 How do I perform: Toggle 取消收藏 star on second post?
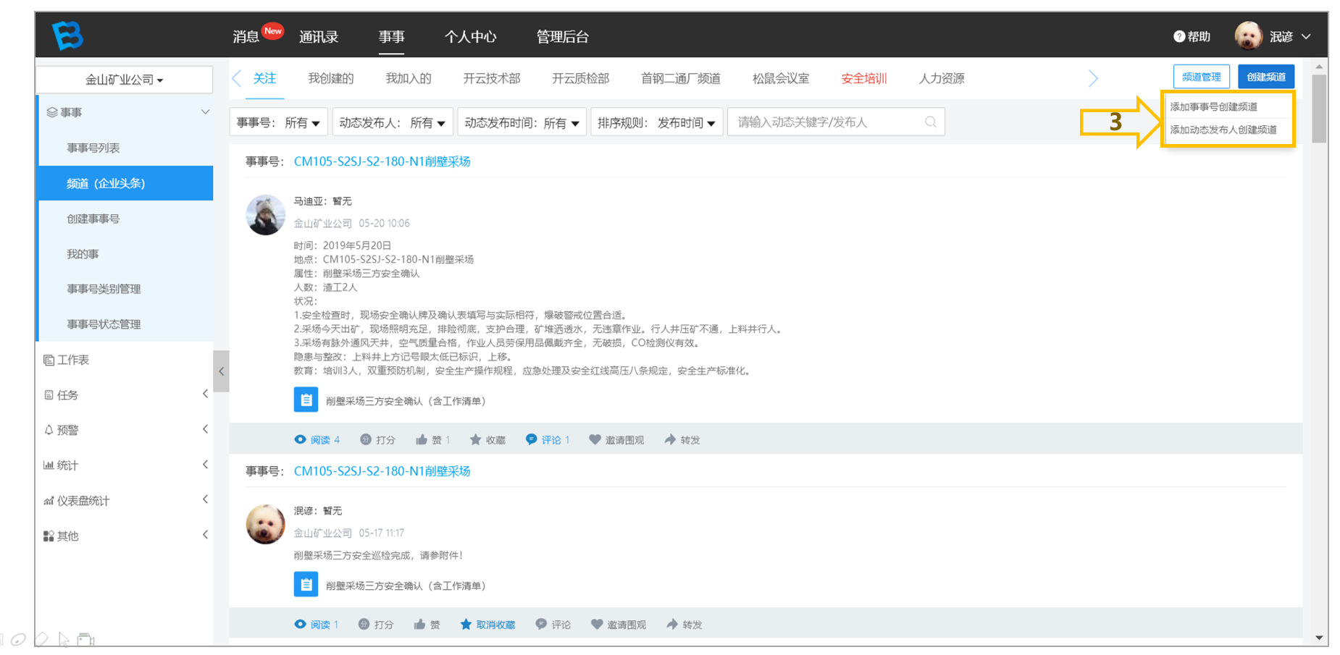466,624
